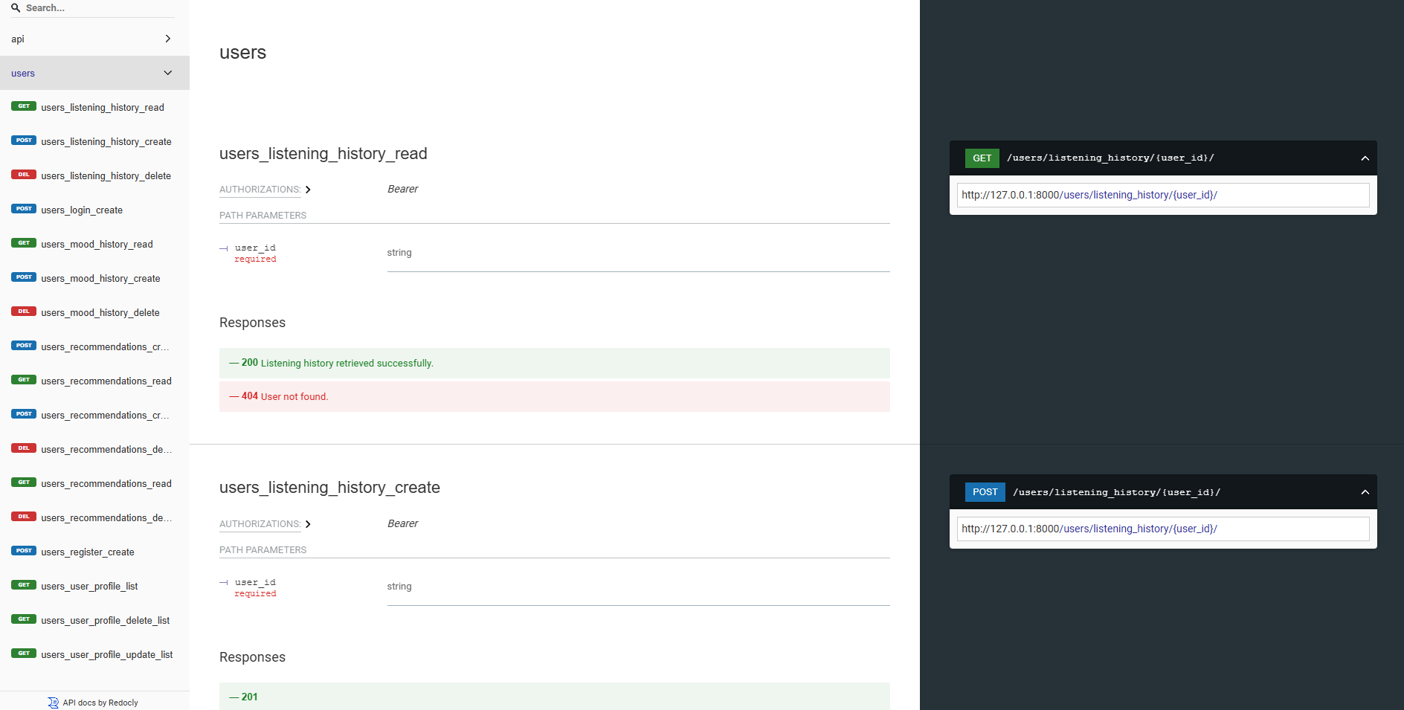Screen dimensions: 1404x710
Task: Click the Responses heading above the 200 row
Action: tap(252, 323)
